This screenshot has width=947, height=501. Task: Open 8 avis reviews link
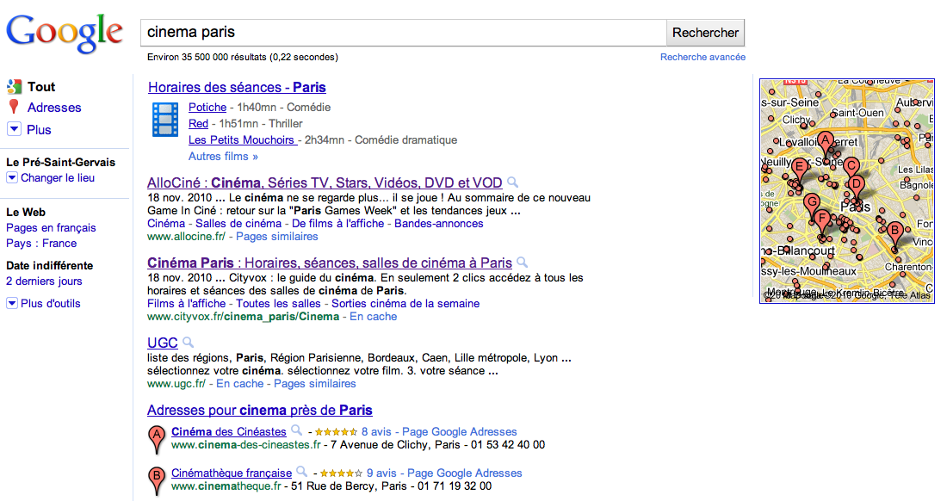tap(376, 431)
